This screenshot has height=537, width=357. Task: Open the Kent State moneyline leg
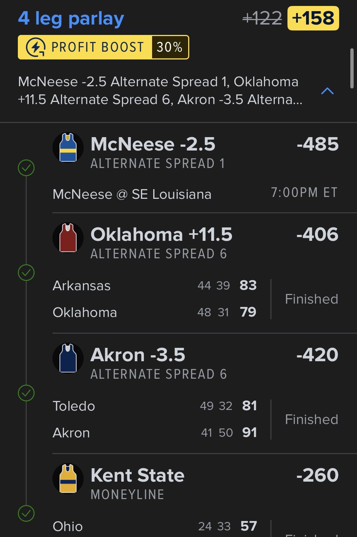click(x=138, y=476)
